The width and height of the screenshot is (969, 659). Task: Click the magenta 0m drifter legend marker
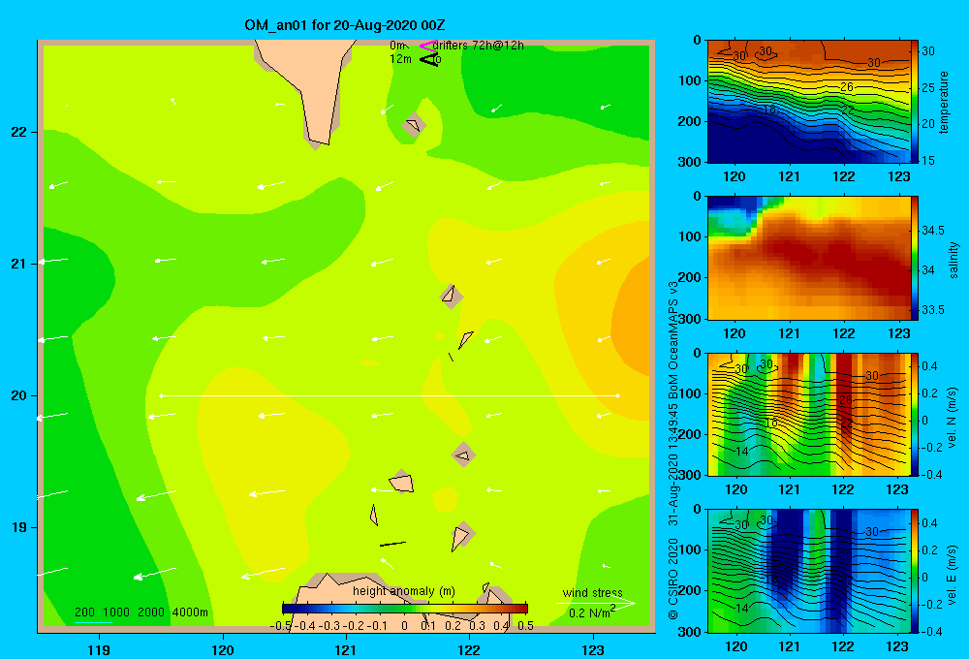point(428,46)
